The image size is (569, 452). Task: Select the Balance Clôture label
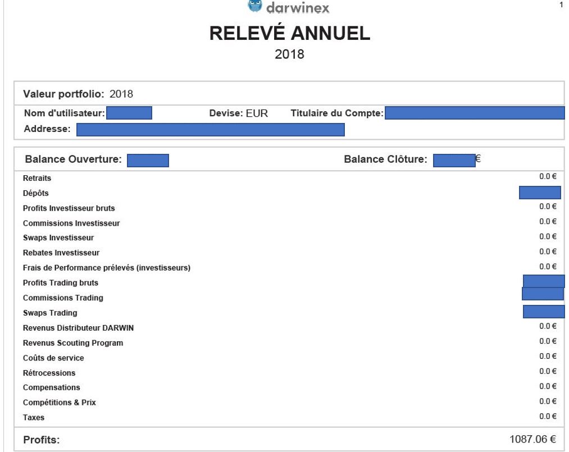tap(385, 159)
